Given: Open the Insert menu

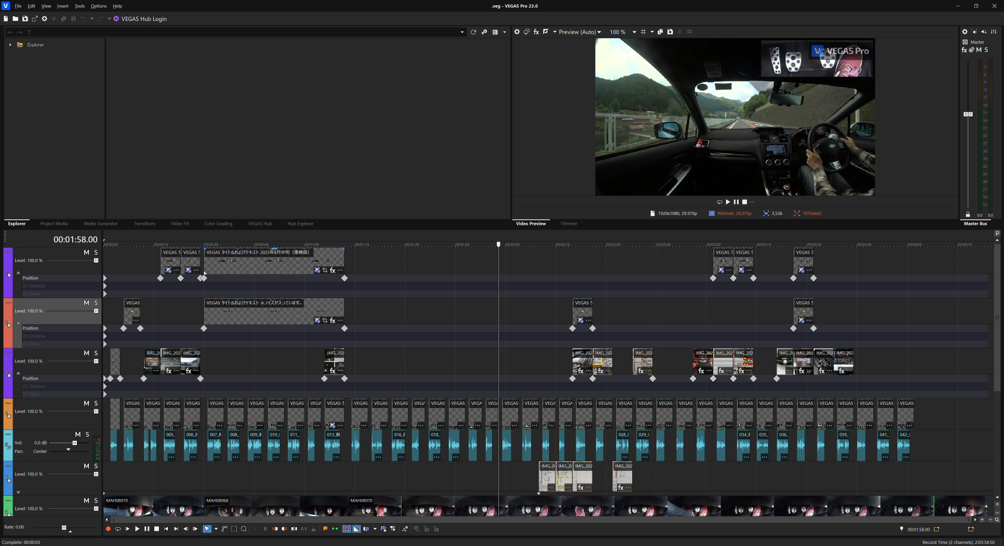Looking at the screenshot, I should pyautogui.click(x=63, y=6).
